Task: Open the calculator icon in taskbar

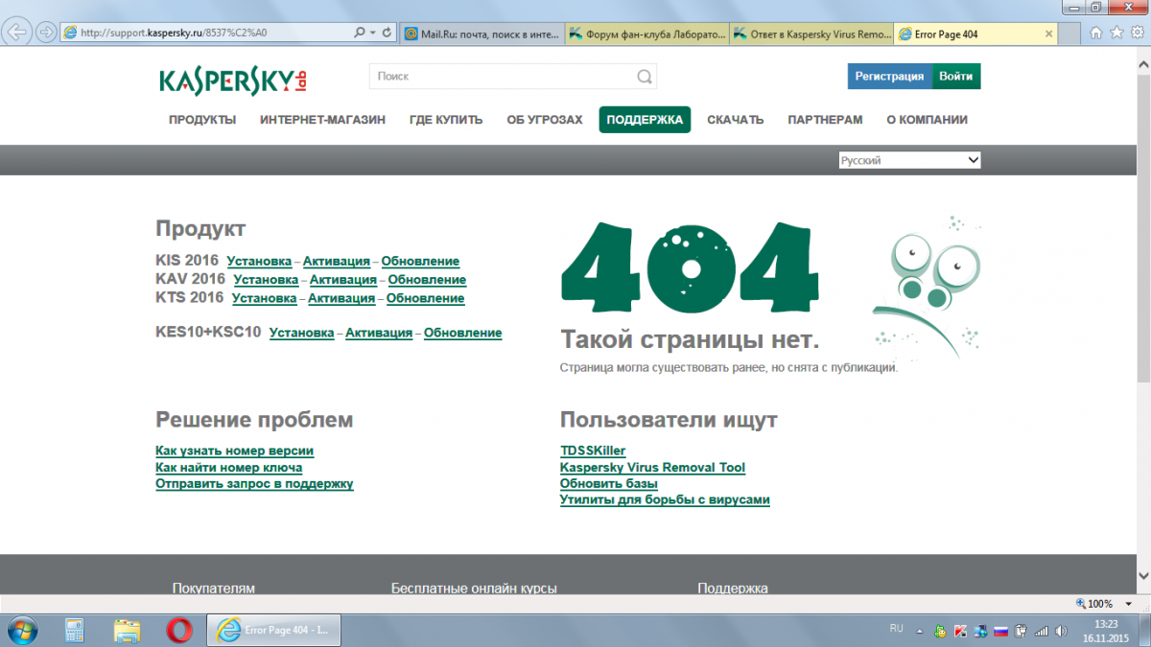Action: [76, 630]
